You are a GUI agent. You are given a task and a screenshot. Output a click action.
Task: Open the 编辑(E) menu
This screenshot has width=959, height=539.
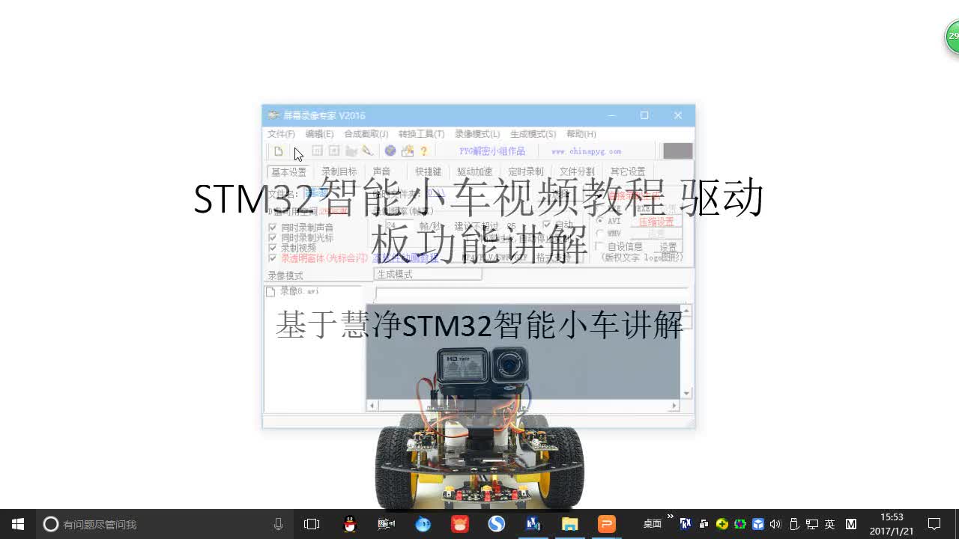[x=319, y=134]
